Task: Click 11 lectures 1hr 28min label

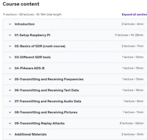Action: coord(129,35)
